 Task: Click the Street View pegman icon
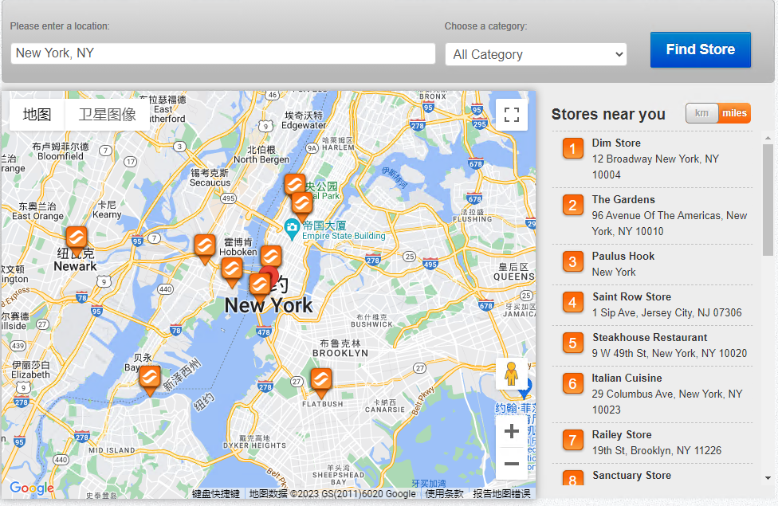[x=511, y=374]
